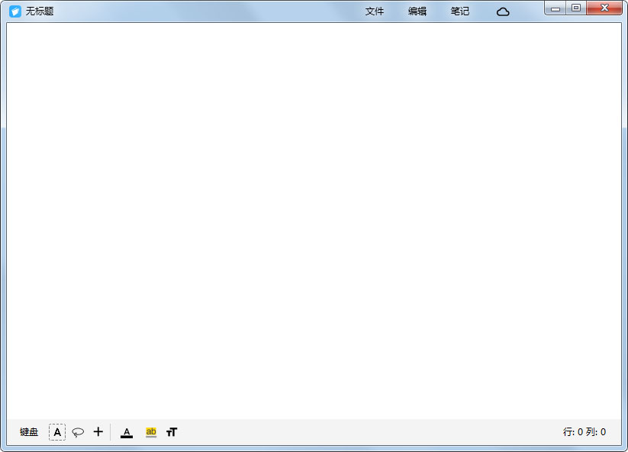This screenshot has width=628, height=452.
Task: Click the plus icon to add content
Action: tap(98, 432)
